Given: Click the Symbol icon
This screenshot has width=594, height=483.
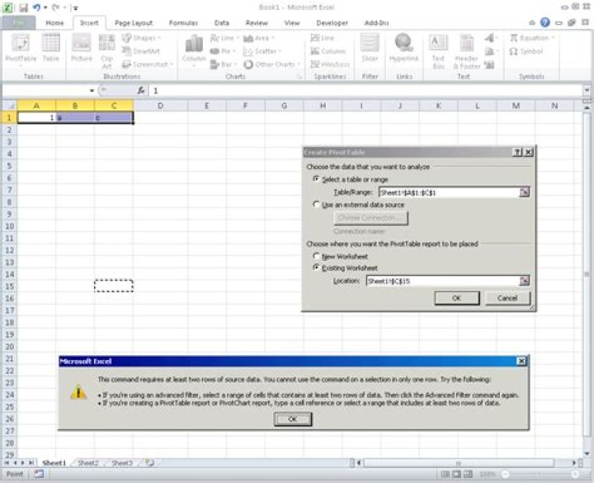Looking at the screenshot, I should click(514, 51).
